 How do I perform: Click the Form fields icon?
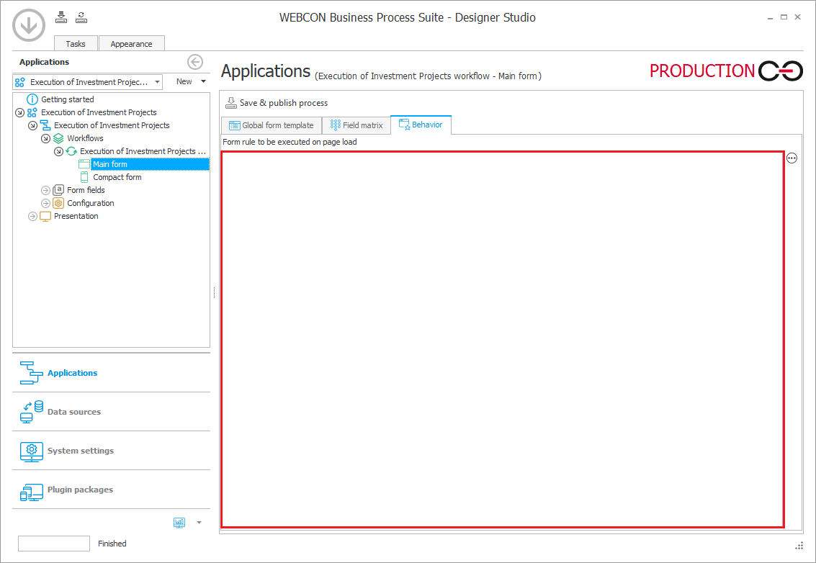pyautogui.click(x=58, y=190)
